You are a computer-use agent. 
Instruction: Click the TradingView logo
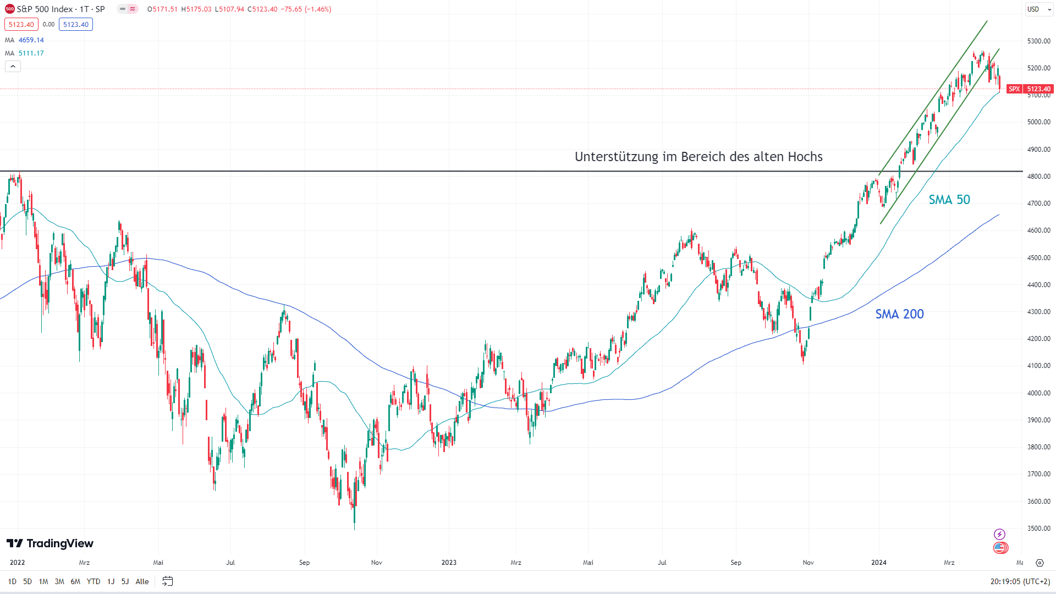tap(50, 543)
